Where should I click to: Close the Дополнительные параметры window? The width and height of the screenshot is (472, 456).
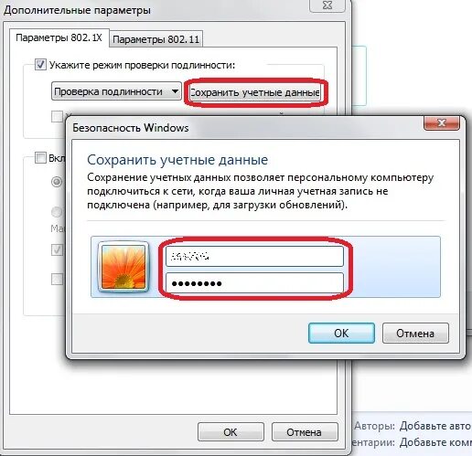click(327, 5)
